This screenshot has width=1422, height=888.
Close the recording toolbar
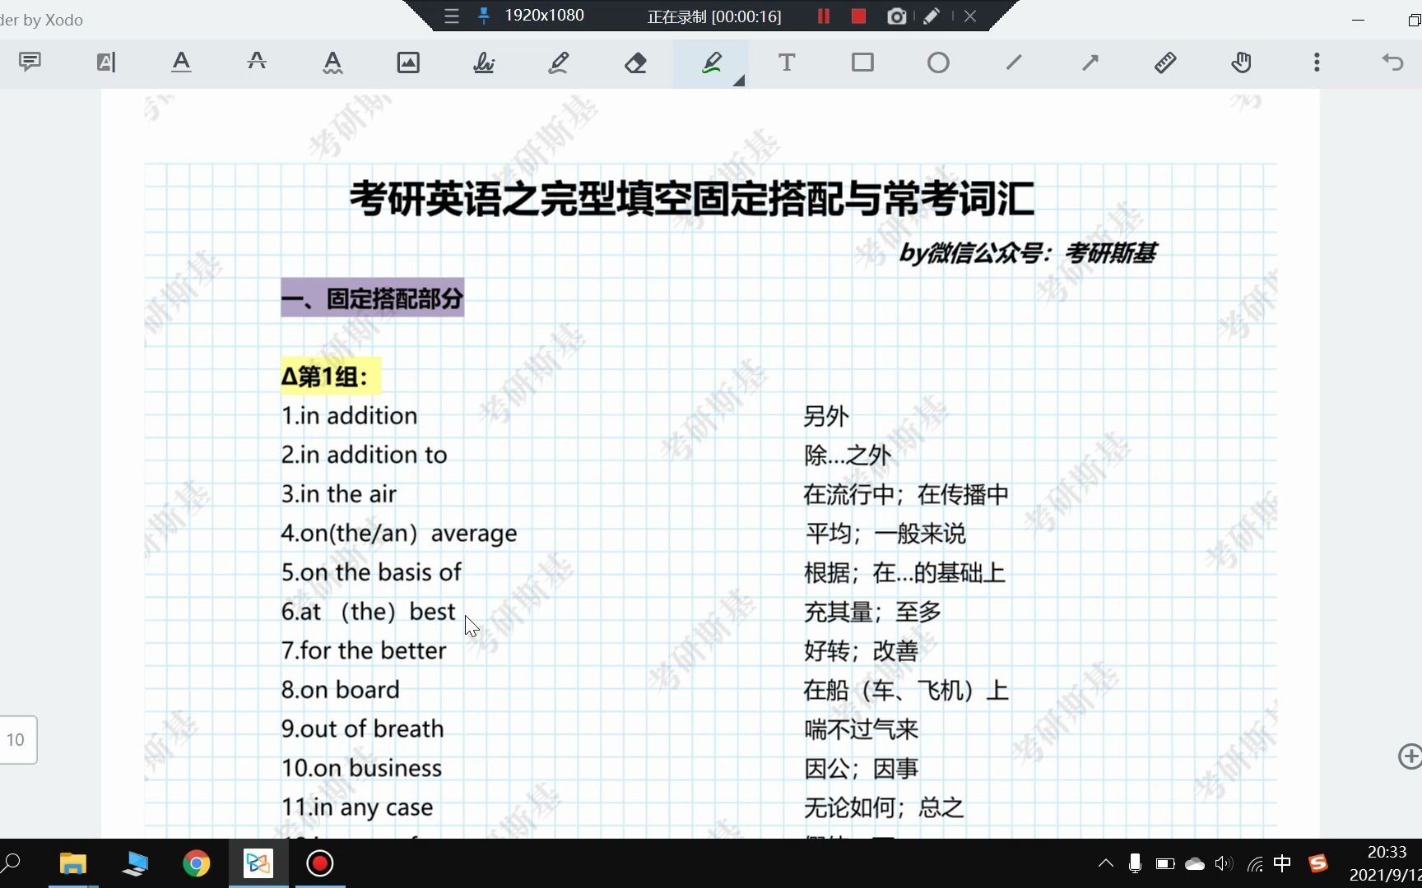(x=970, y=16)
